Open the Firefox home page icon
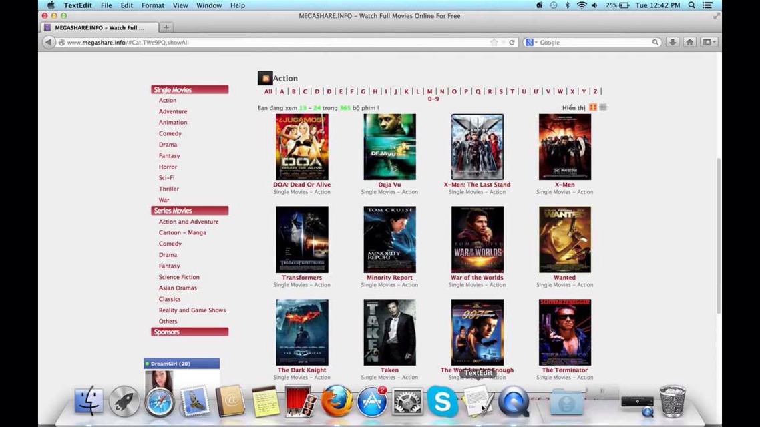Image resolution: width=760 pixels, height=427 pixels. point(689,42)
